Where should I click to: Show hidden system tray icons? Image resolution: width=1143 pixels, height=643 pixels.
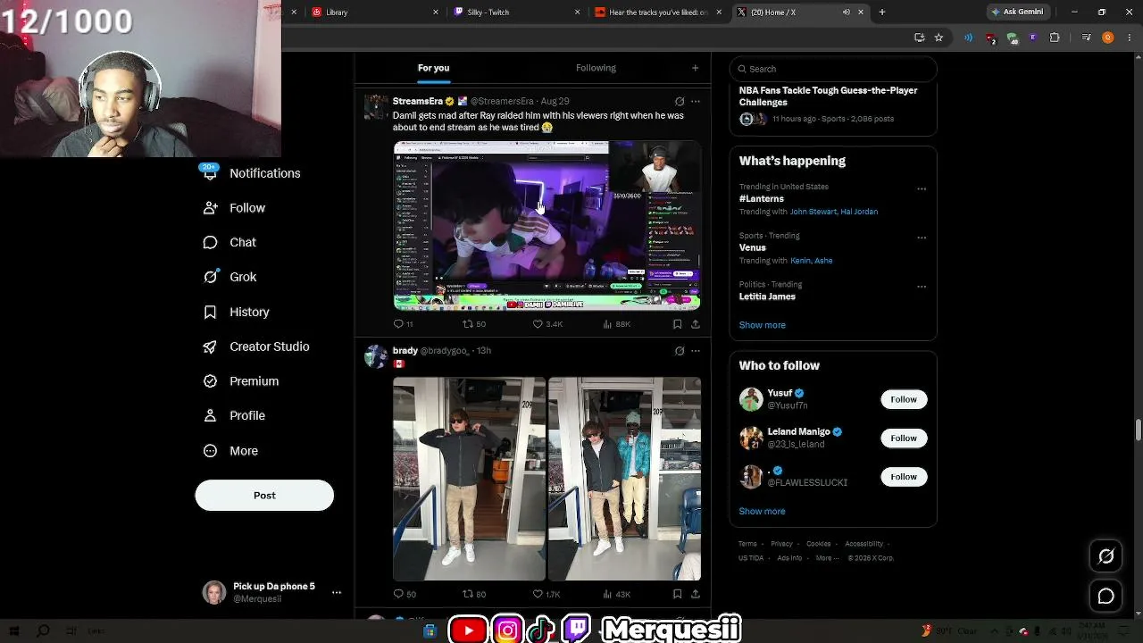(995, 630)
